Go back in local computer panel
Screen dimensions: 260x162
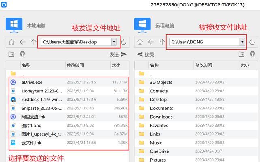pos(23,42)
